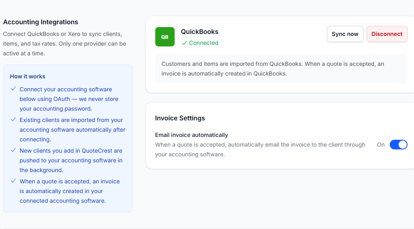Image resolution: width=414 pixels, height=229 pixels.
Task: Click checkmark beside Existing clients are imported
Action: (13, 120)
